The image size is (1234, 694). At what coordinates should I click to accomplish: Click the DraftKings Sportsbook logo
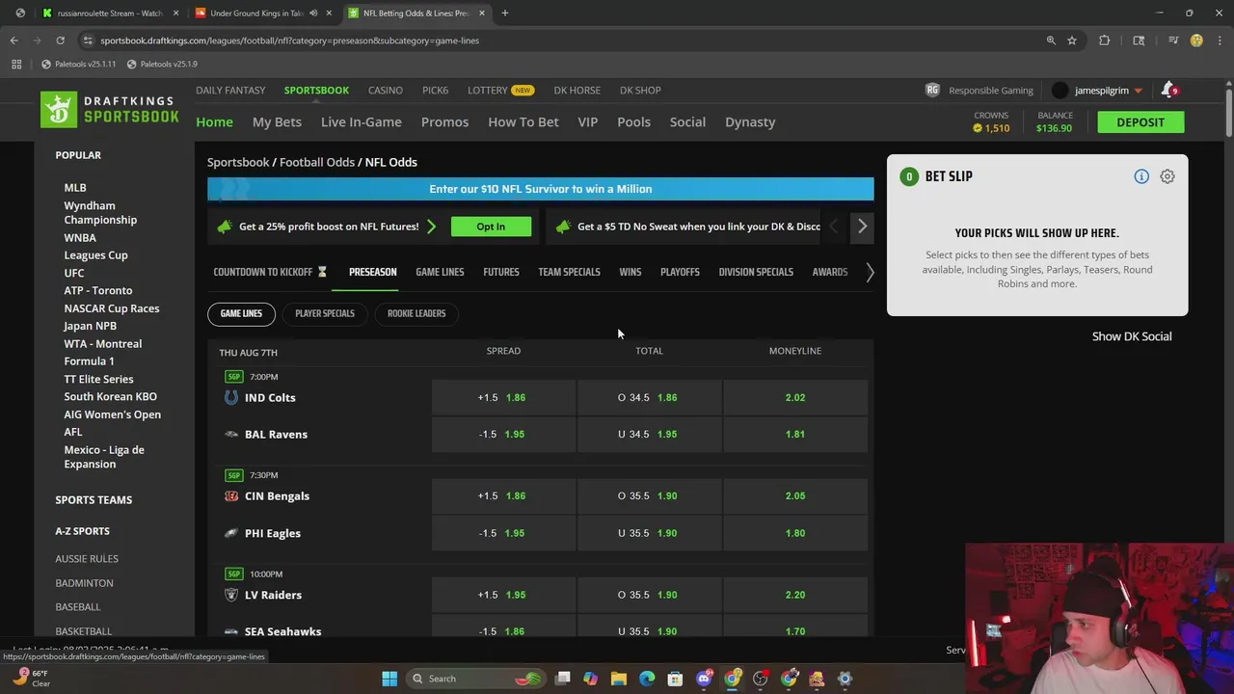tap(110, 110)
